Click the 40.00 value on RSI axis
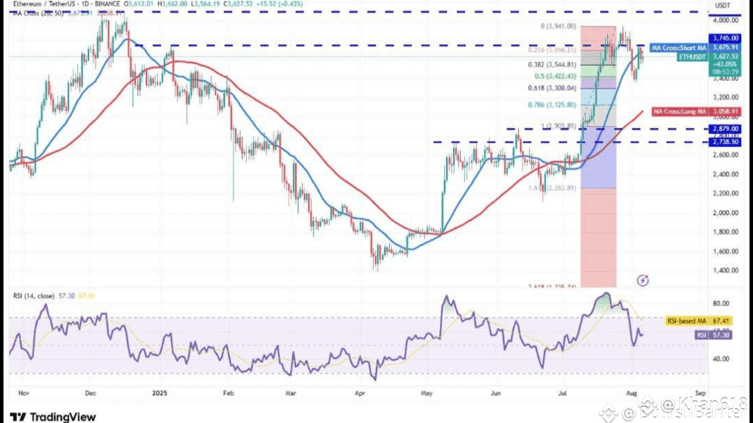Viewport: 753px width, 423px height. pos(721,359)
